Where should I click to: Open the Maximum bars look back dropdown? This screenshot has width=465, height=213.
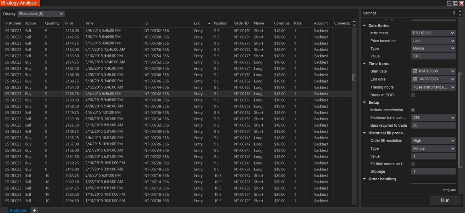[433, 118]
